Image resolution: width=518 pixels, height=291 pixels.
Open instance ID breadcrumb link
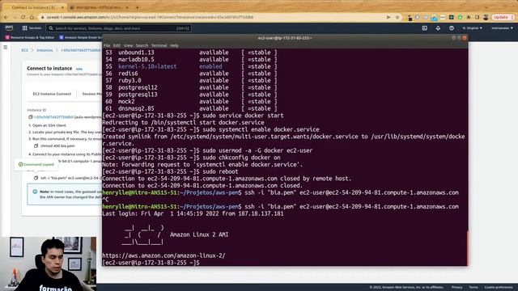[81, 50]
